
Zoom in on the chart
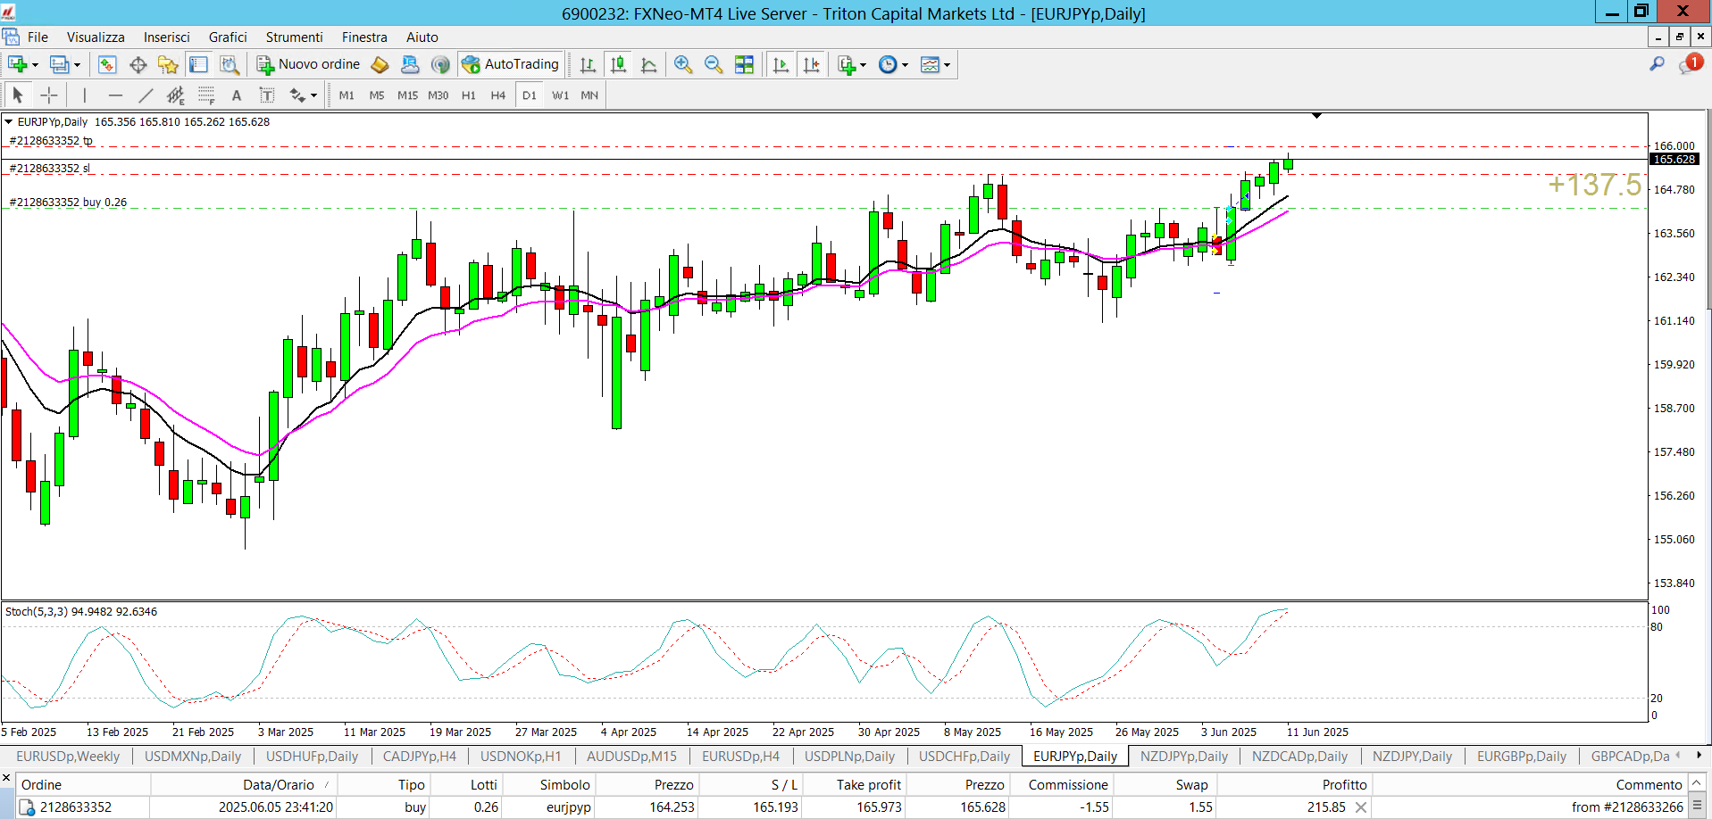tap(683, 64)
